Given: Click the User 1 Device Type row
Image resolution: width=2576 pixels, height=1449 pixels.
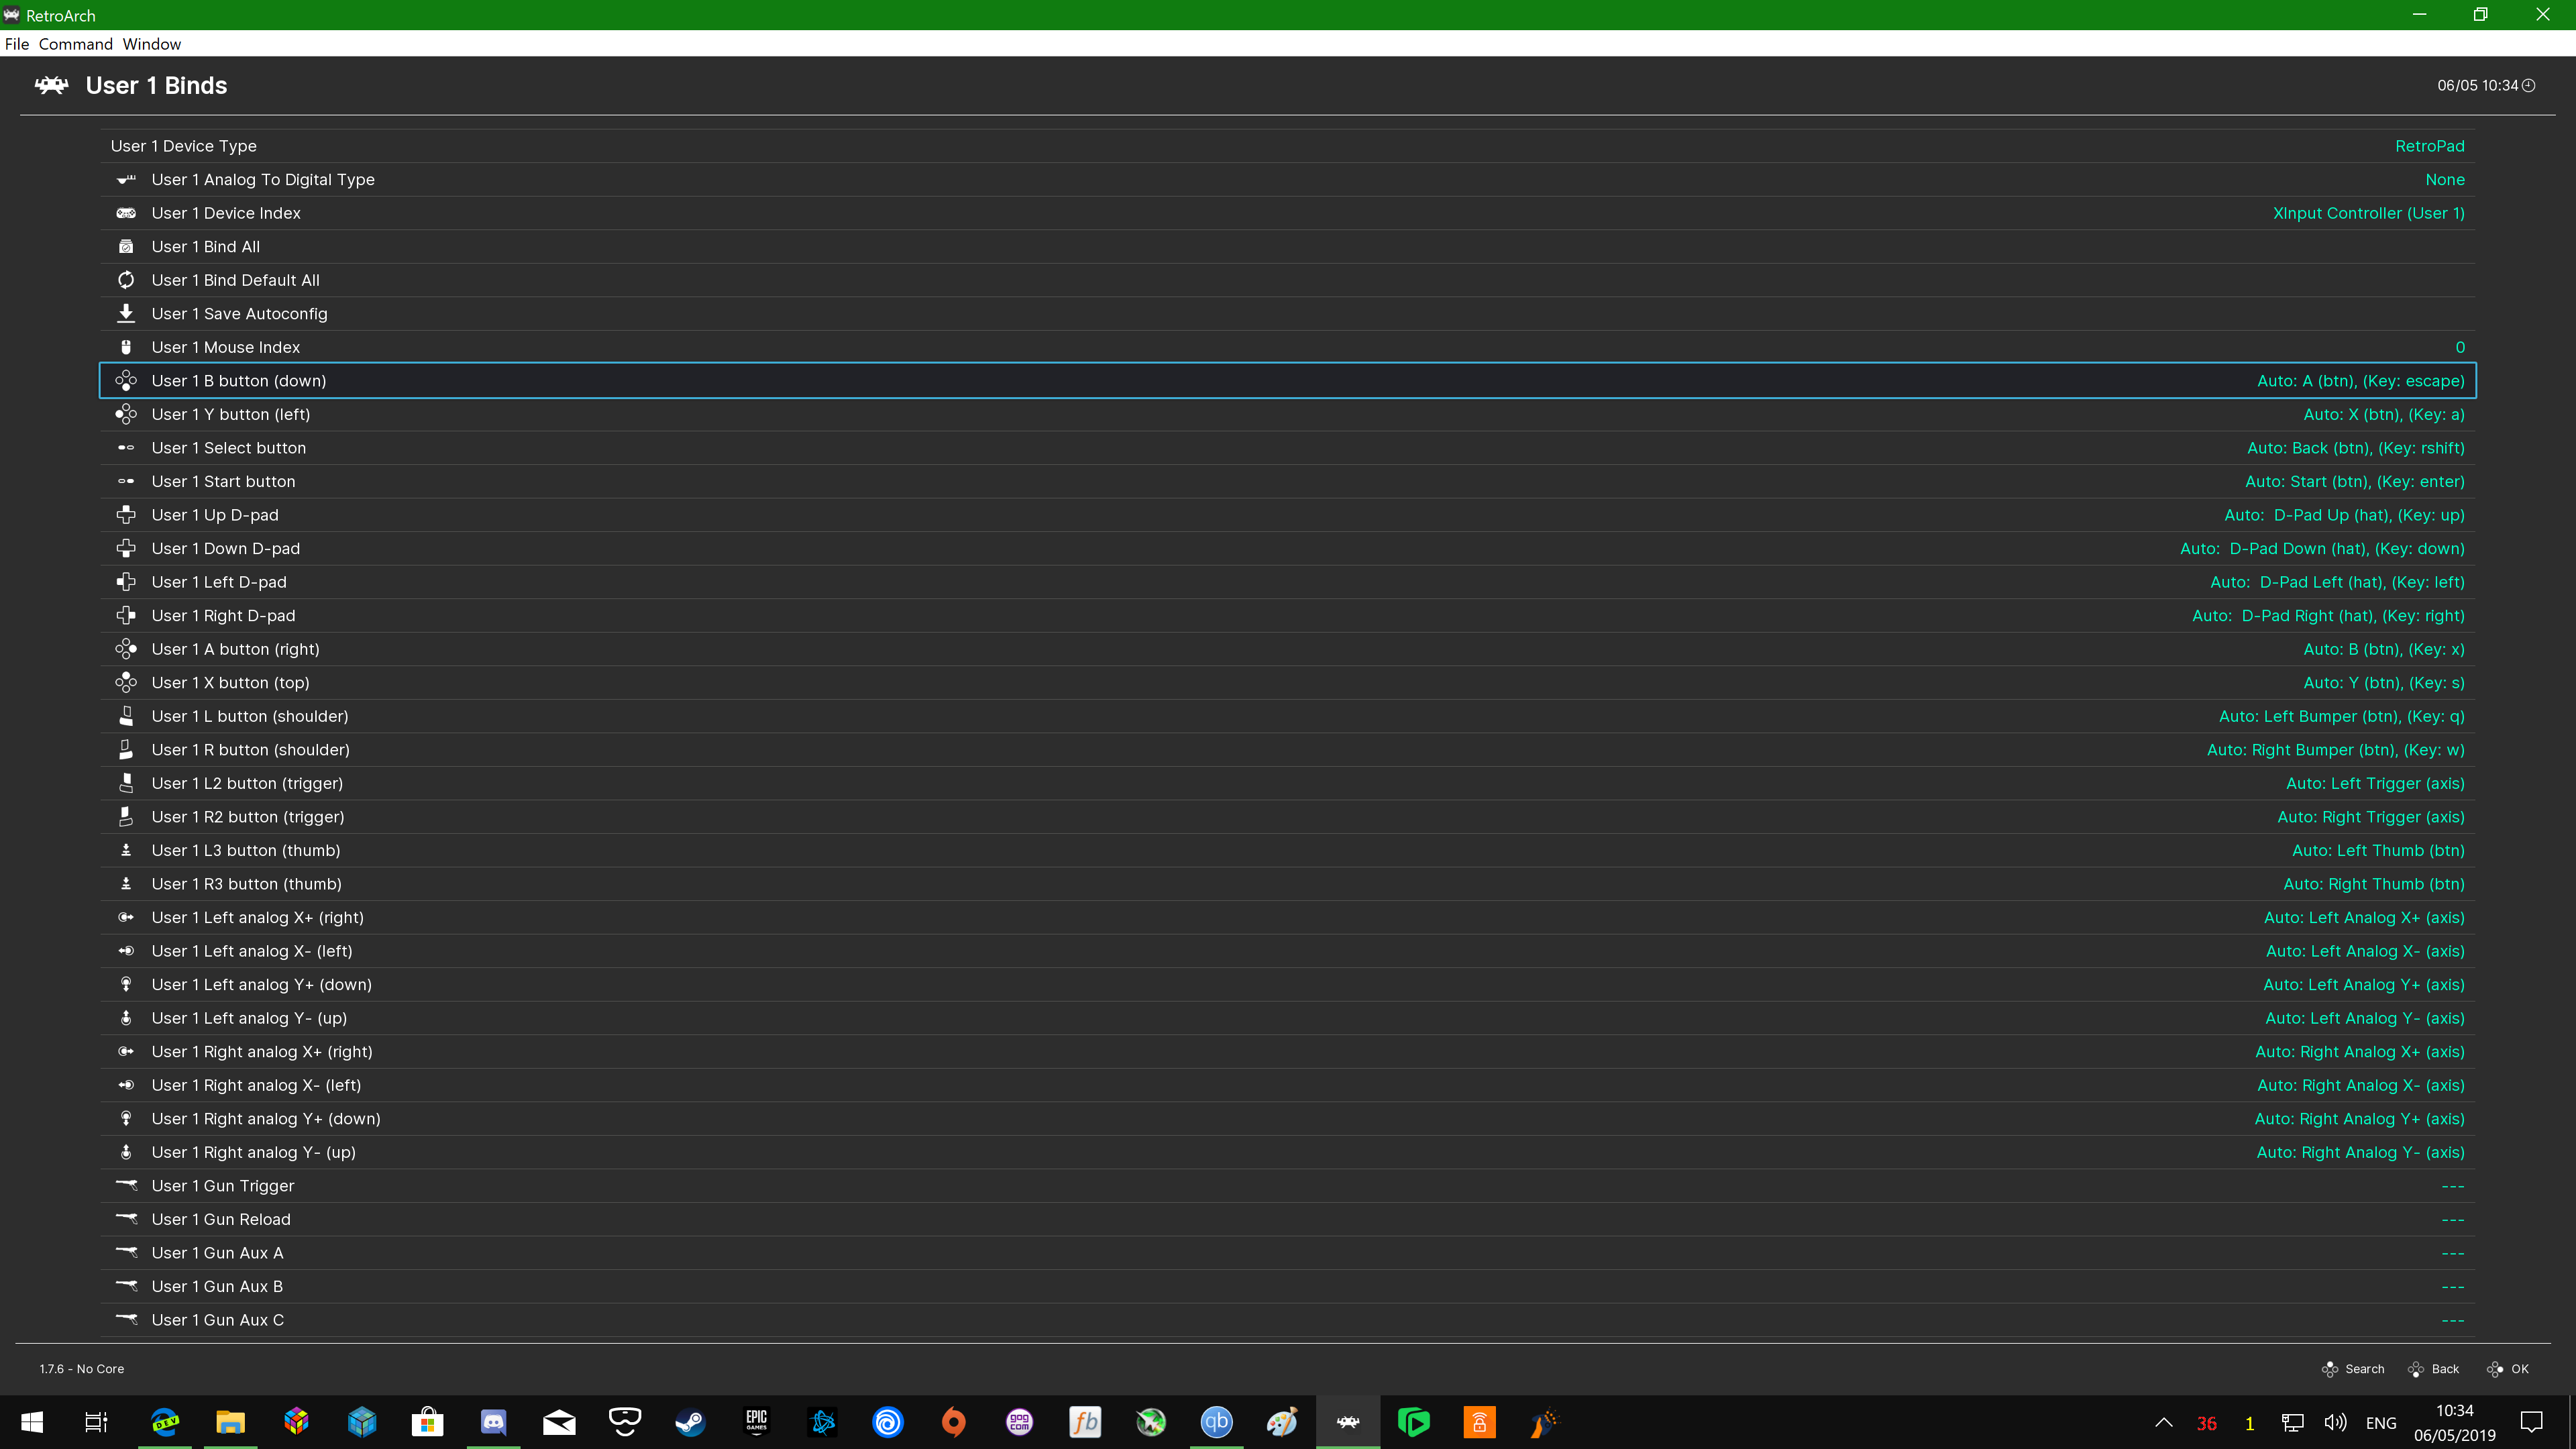Looking at the screenshot, I should (1288, 146).
